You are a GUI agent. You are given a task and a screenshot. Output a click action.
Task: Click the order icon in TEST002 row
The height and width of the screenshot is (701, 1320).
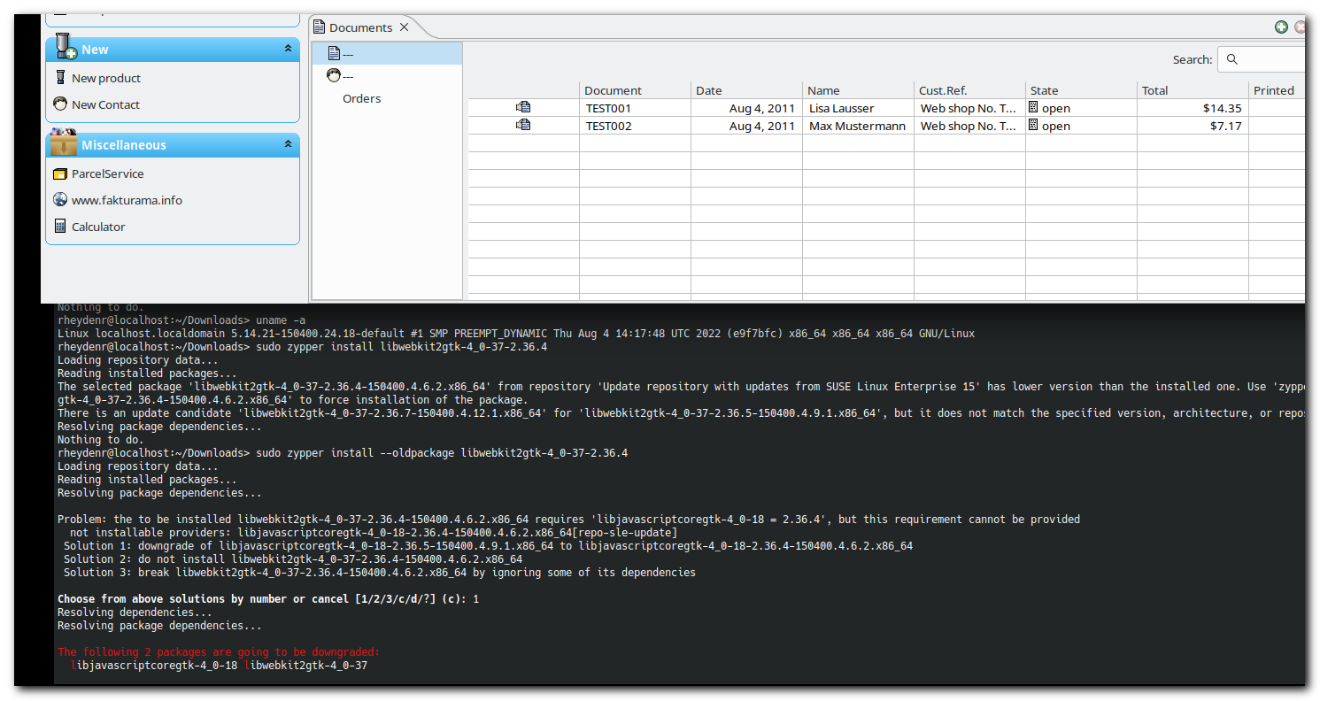point(523,126)
